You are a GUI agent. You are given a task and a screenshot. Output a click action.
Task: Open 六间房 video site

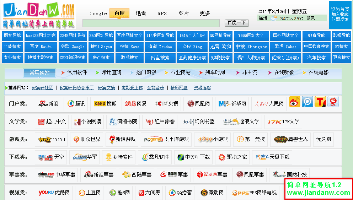click(x=149, y=193)
